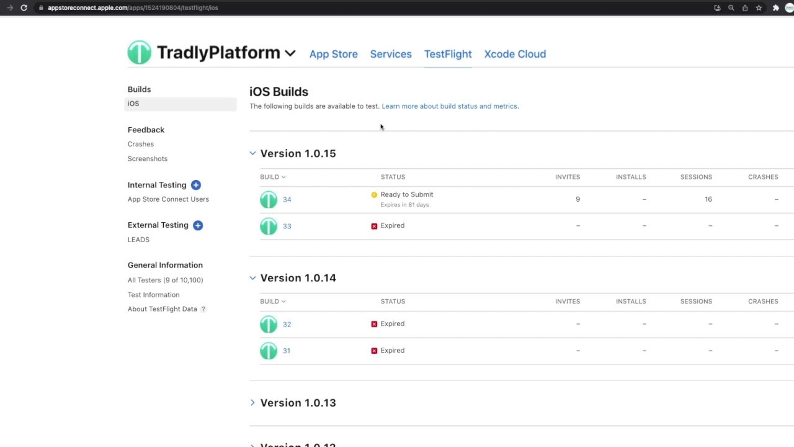Click red Expired icon for build 32
This screenshot has width=794, height=447.
[x=374, y=324]
